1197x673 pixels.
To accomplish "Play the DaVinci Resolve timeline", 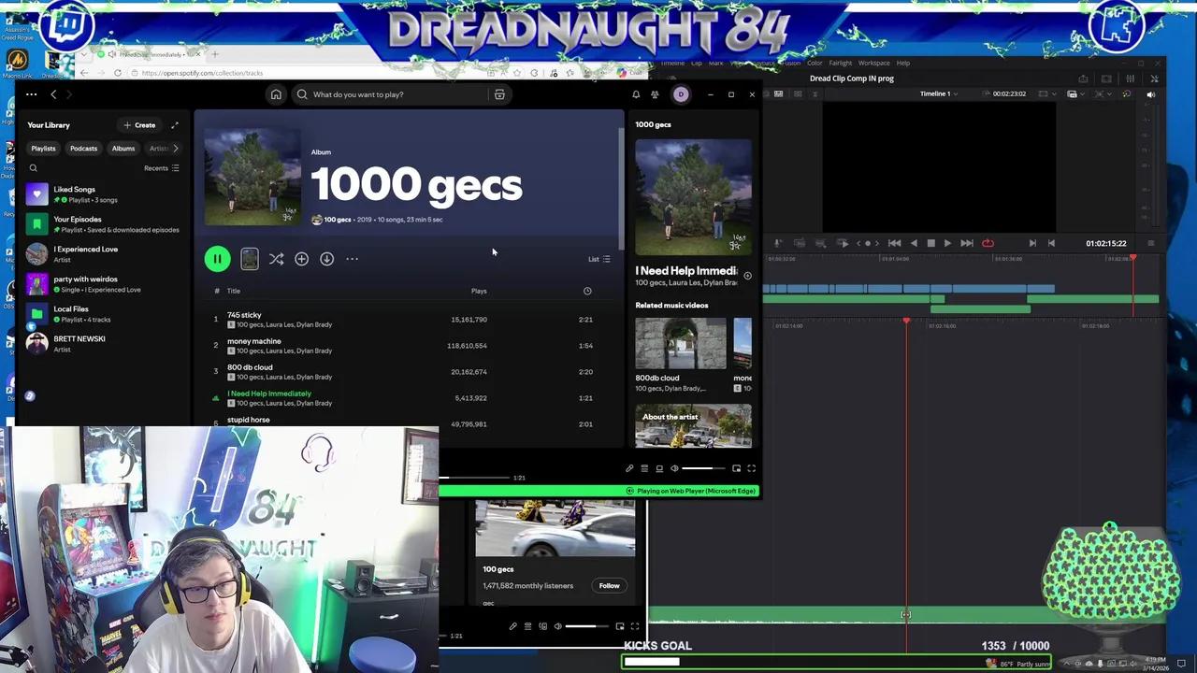I will tap(947, 243).
